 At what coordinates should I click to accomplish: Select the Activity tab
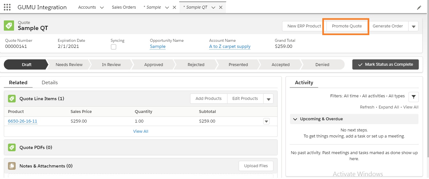[x=304, y=82]
